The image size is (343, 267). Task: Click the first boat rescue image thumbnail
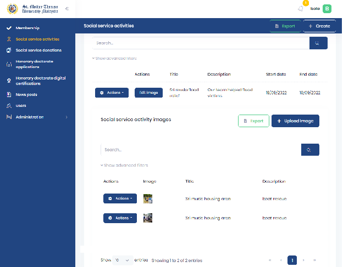click(x=148, y=198)
